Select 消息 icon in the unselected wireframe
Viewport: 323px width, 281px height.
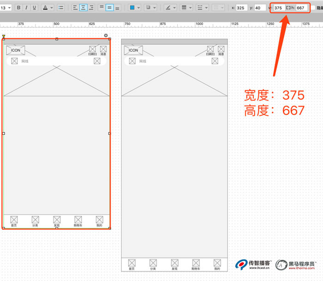[221, 49]
